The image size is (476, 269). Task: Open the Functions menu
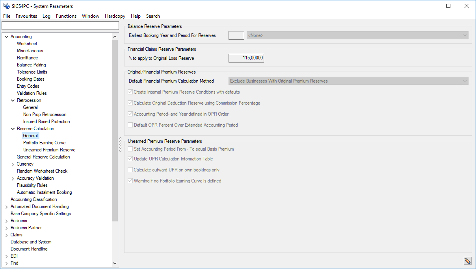(x=66, y=16)
